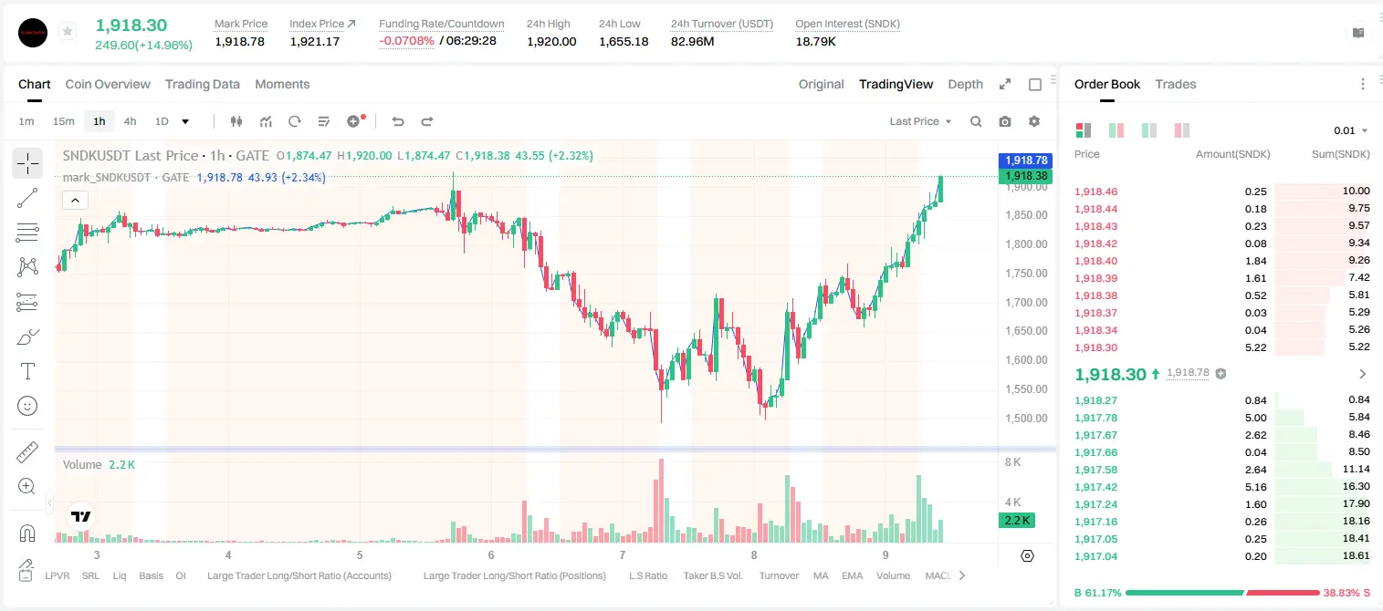Expand the timeframe interval dropdown arrow
This screenshot has width=1383, height=611.
(x=185, y=121)
